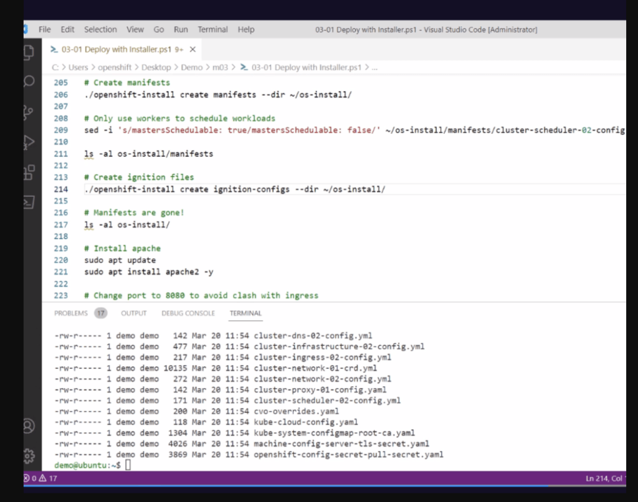Click the openshift breadcrumb segment
638x502 pixels.
(x=115, y=67)
